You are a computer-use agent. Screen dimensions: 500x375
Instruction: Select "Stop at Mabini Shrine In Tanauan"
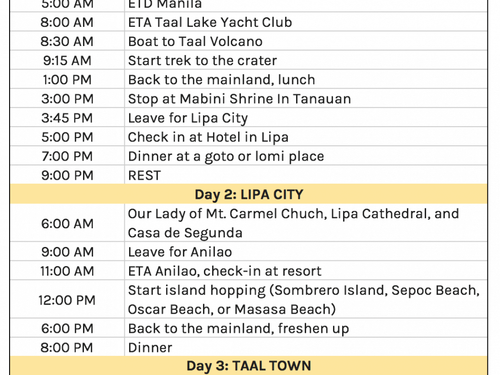pos(239,99)
